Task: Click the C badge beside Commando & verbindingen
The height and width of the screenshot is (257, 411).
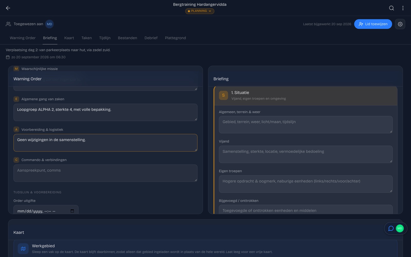Action: tap(16, 160)
